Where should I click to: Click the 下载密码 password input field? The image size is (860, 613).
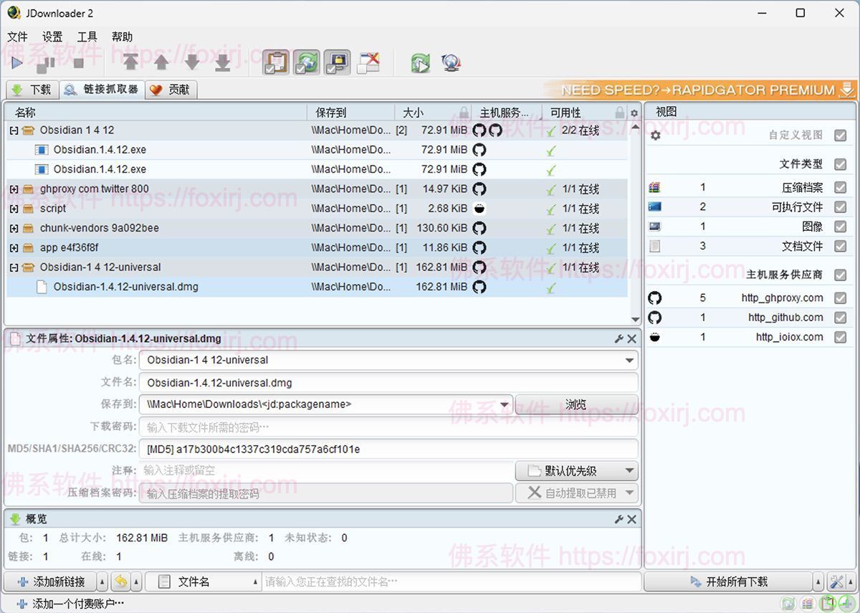[x=387, y=427]
